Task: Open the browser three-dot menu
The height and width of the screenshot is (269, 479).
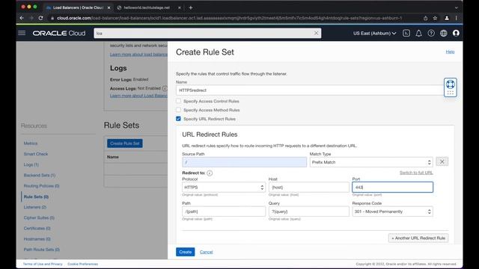Action: [457, 18]
